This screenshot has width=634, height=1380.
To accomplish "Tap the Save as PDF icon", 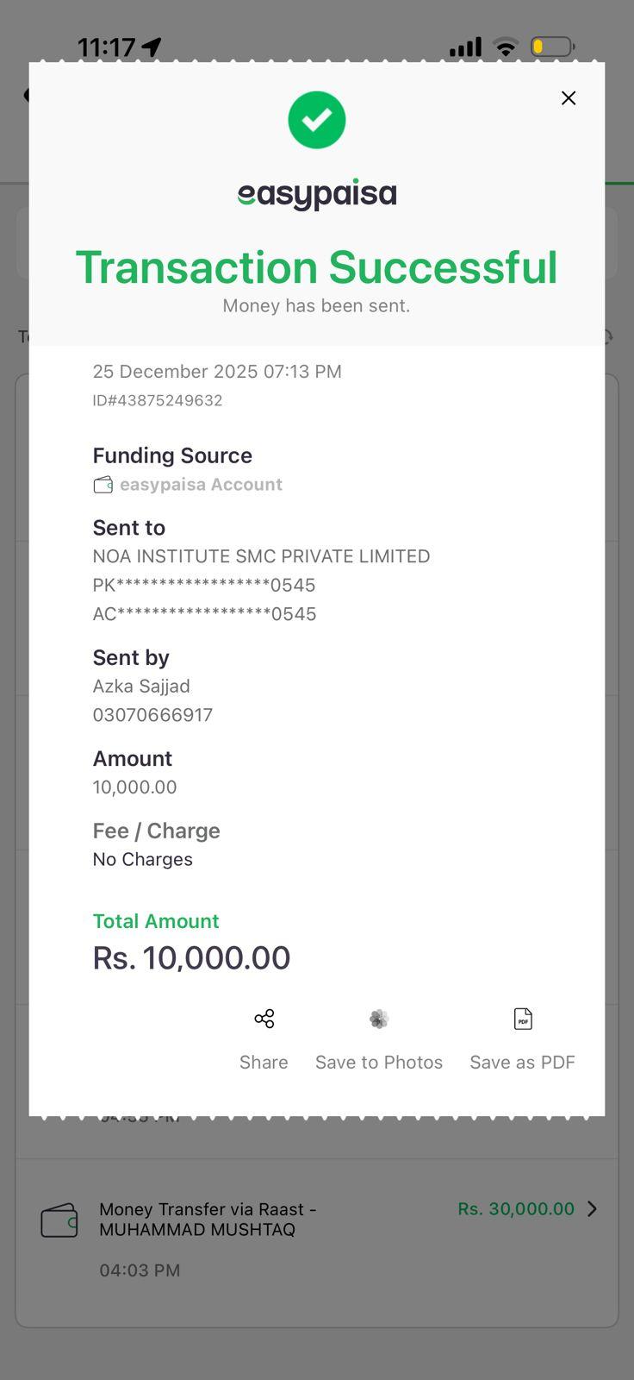I will [x=523, y=1019].
